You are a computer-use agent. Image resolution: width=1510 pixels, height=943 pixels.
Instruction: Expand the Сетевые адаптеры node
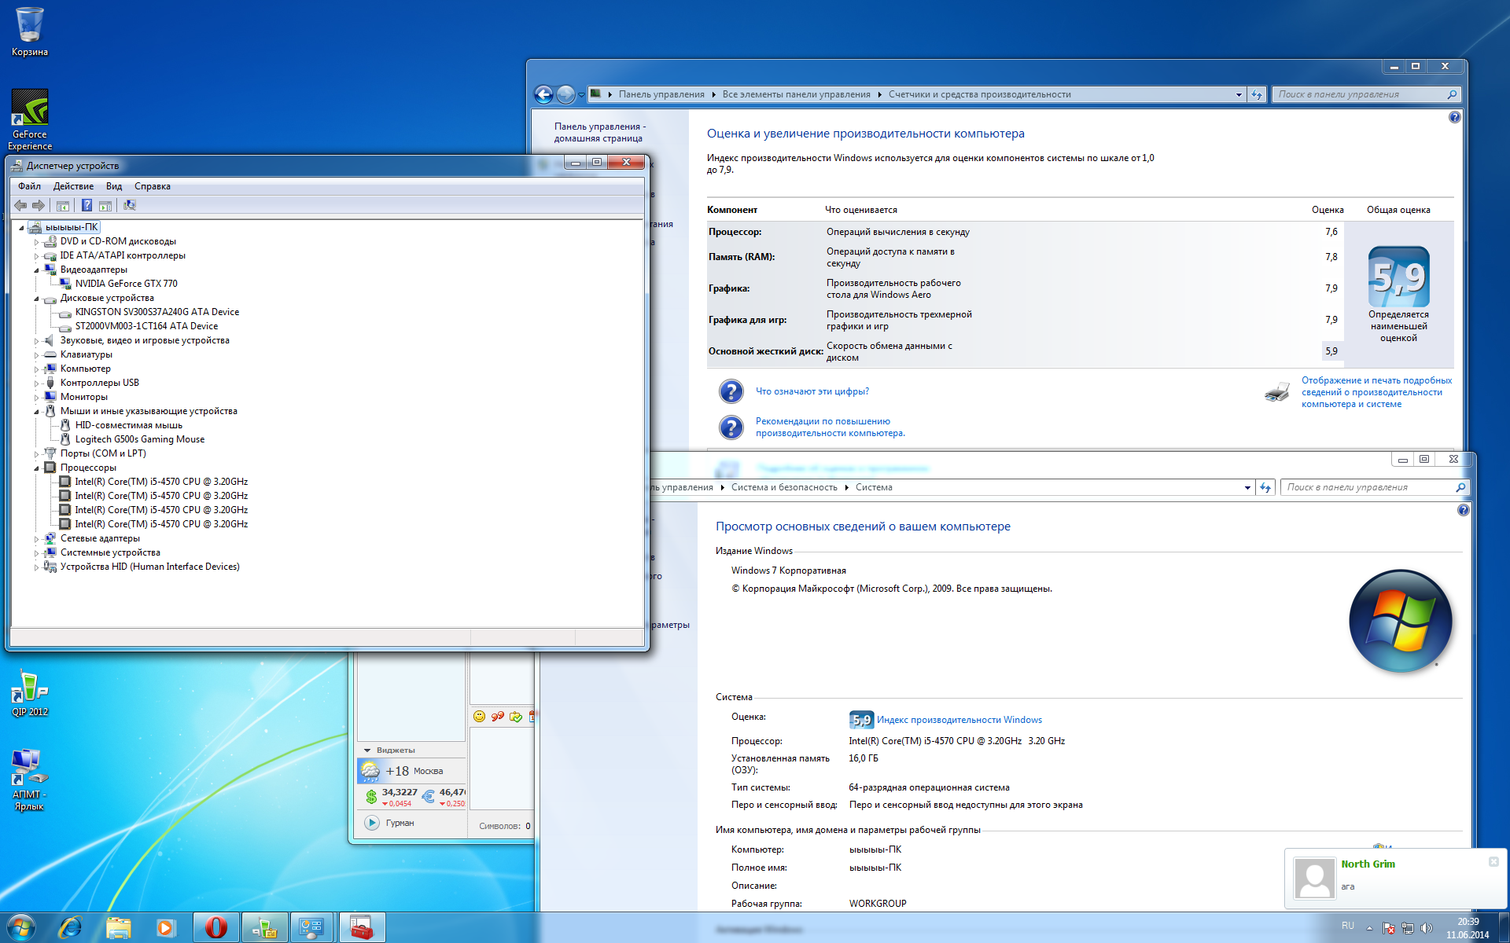(36, 539)
